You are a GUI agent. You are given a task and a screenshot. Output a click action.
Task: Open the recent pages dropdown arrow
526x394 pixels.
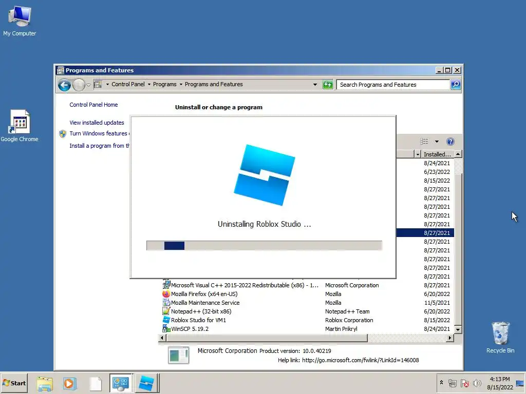coord(88,85)
